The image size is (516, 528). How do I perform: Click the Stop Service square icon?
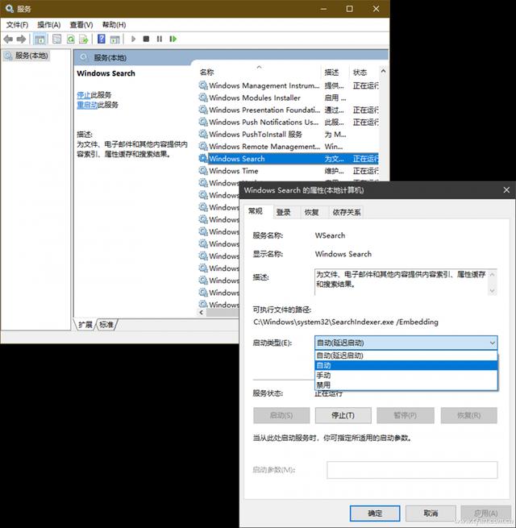point(146,39)
